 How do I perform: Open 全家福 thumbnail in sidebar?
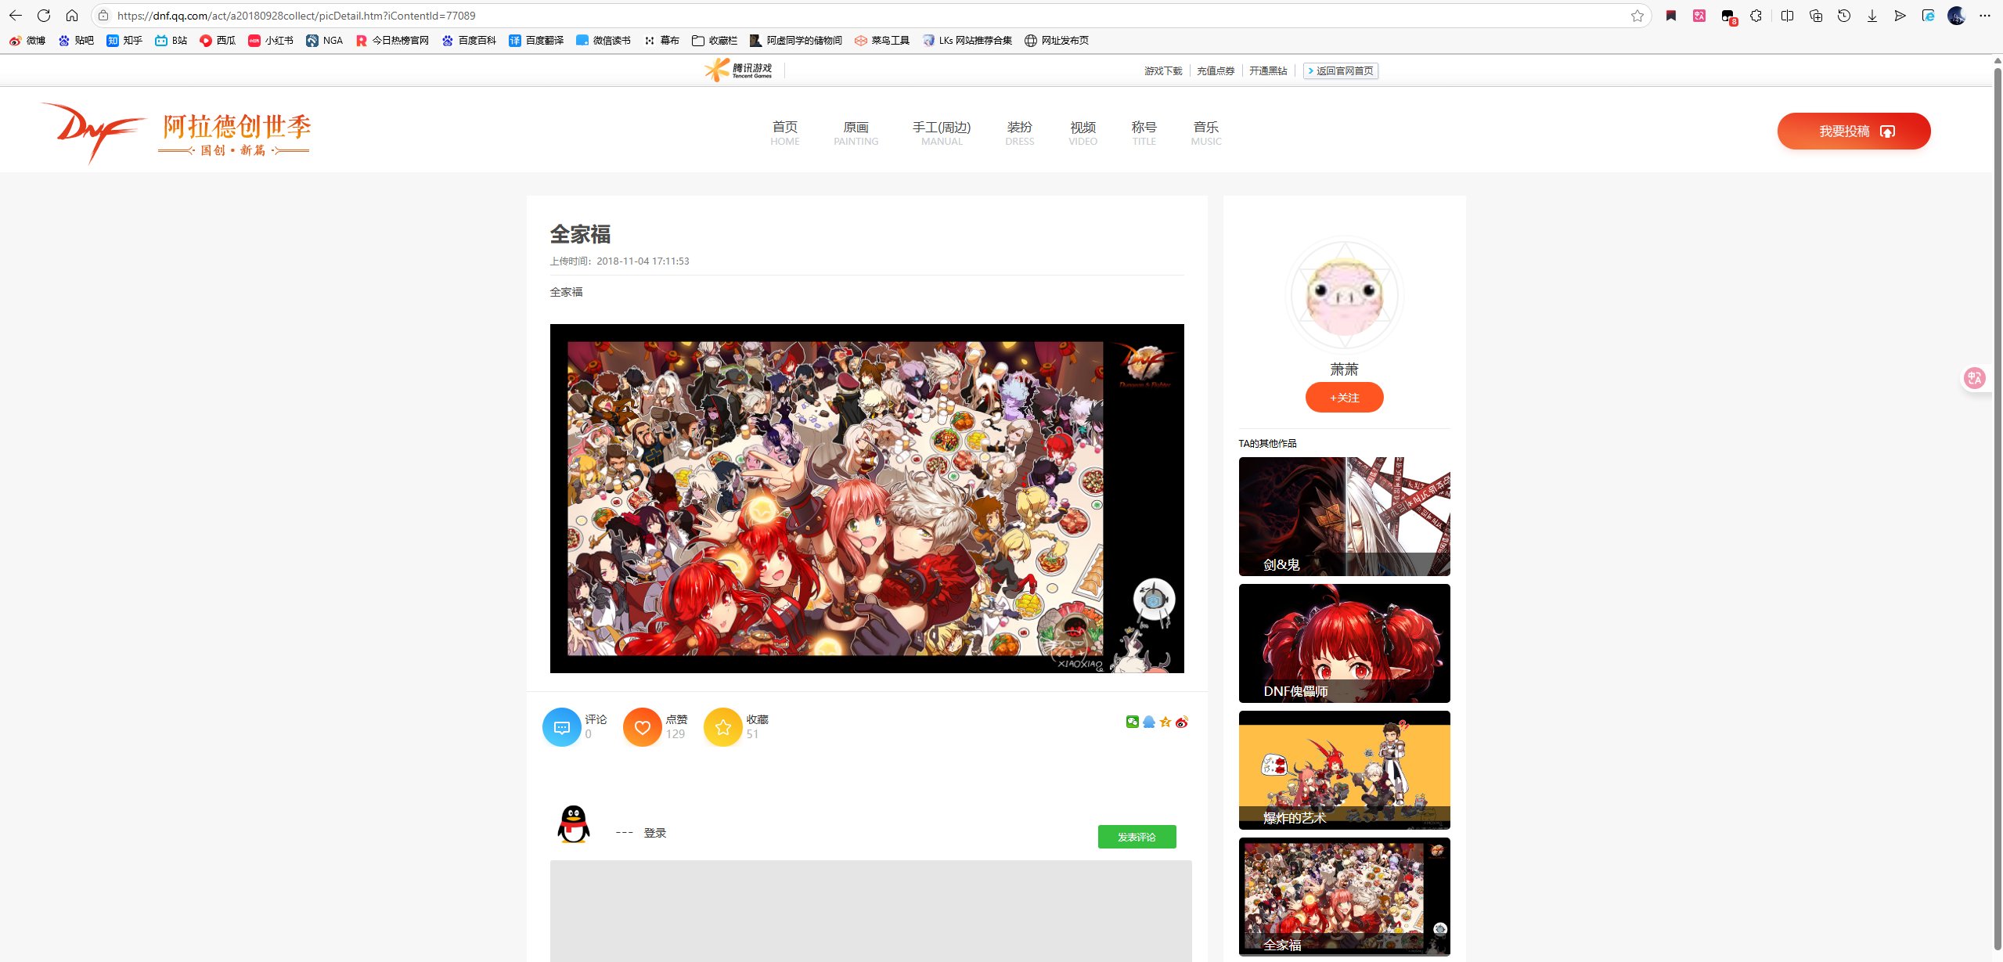pyautogui.click(x=1345, y=897)
